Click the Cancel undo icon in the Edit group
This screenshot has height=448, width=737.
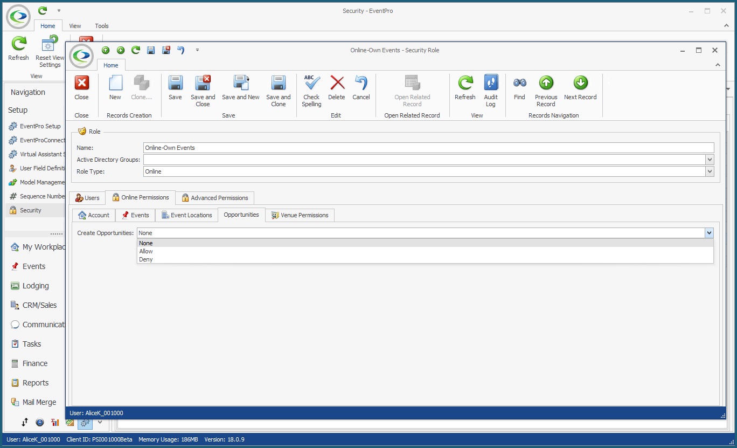pyautogui.click(x=361, y=82)
